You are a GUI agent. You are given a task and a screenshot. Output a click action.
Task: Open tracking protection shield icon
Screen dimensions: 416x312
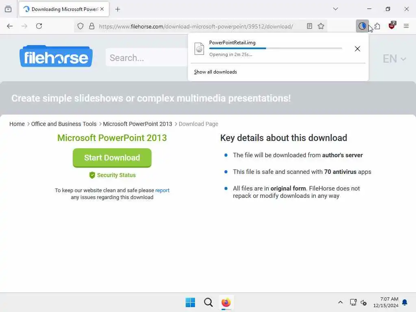80,26
